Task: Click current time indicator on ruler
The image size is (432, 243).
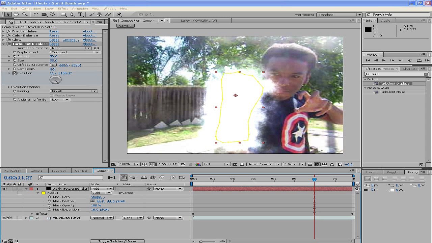Action: [314, 179]
